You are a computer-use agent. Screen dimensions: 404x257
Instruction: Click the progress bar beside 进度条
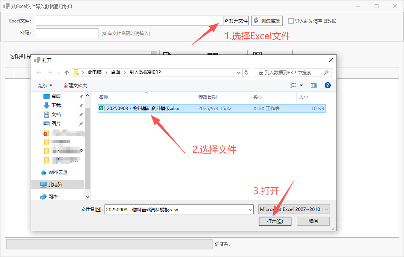109,244
